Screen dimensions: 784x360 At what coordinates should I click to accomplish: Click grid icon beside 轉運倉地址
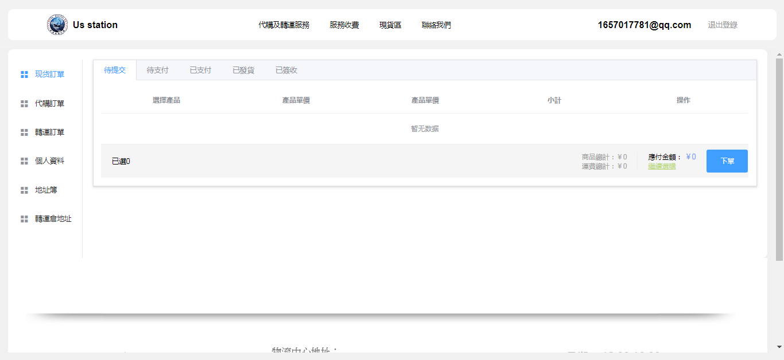click(x=24, y=219)
